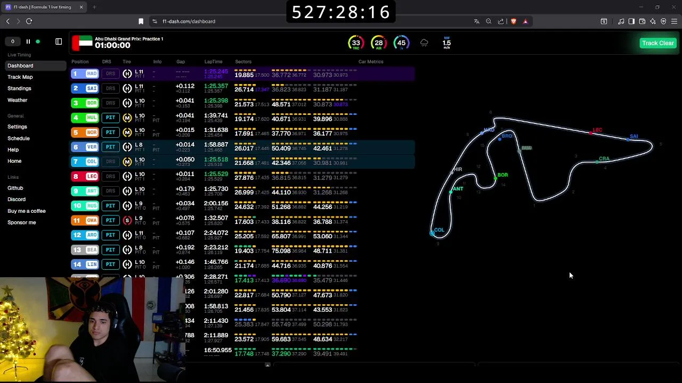Image resolution: width=682 pixels, height=383 pixels.
Task: Open the Github link
Action: 15,188
